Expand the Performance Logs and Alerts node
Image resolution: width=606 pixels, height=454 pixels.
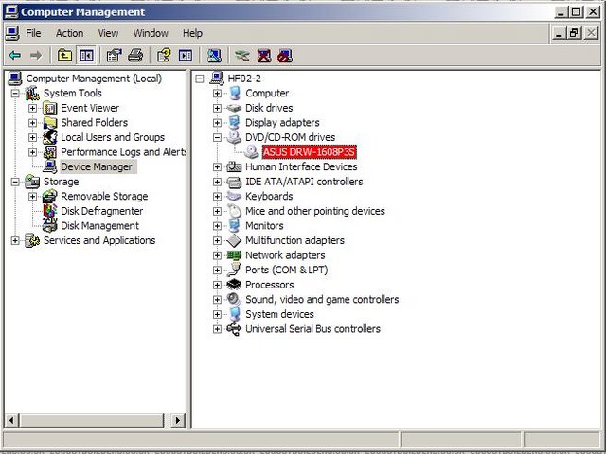pos(32,152)
